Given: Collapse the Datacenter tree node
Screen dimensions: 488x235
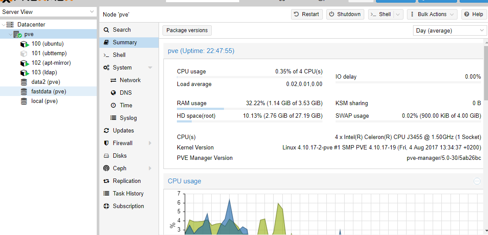Looking at the screenshot, I should coord(3,24).
